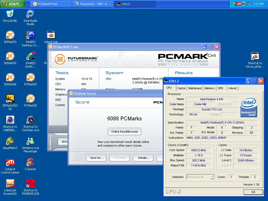Click the 6088 PCMarks score text

pos(124,119)
